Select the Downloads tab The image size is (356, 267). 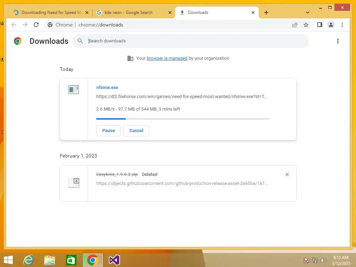(x=217, y=13)
